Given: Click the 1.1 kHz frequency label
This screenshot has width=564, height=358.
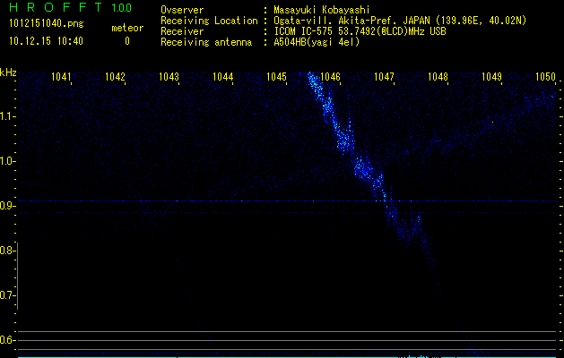Looking at the screenshot, I should click(x=6, y=116).
